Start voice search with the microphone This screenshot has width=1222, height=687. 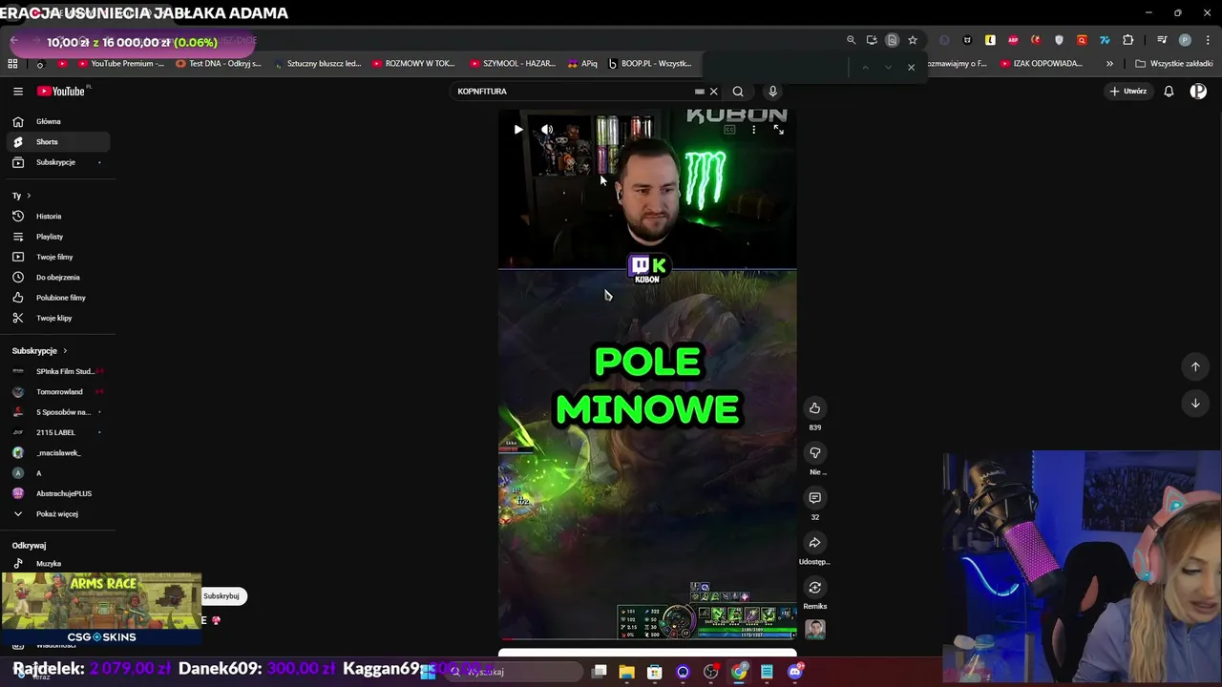pos(772,92)
